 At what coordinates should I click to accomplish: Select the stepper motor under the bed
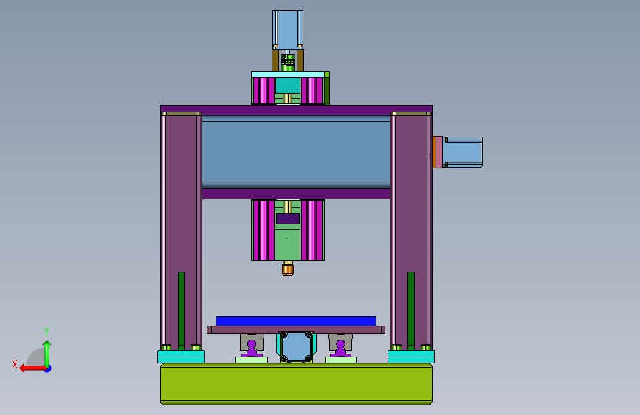click(x=296, y=347)
